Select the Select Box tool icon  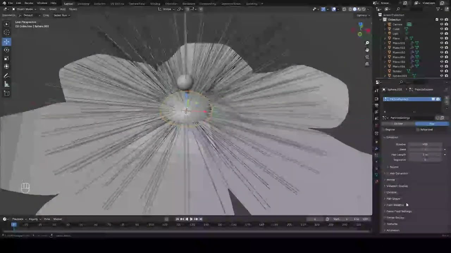point(7,24)
